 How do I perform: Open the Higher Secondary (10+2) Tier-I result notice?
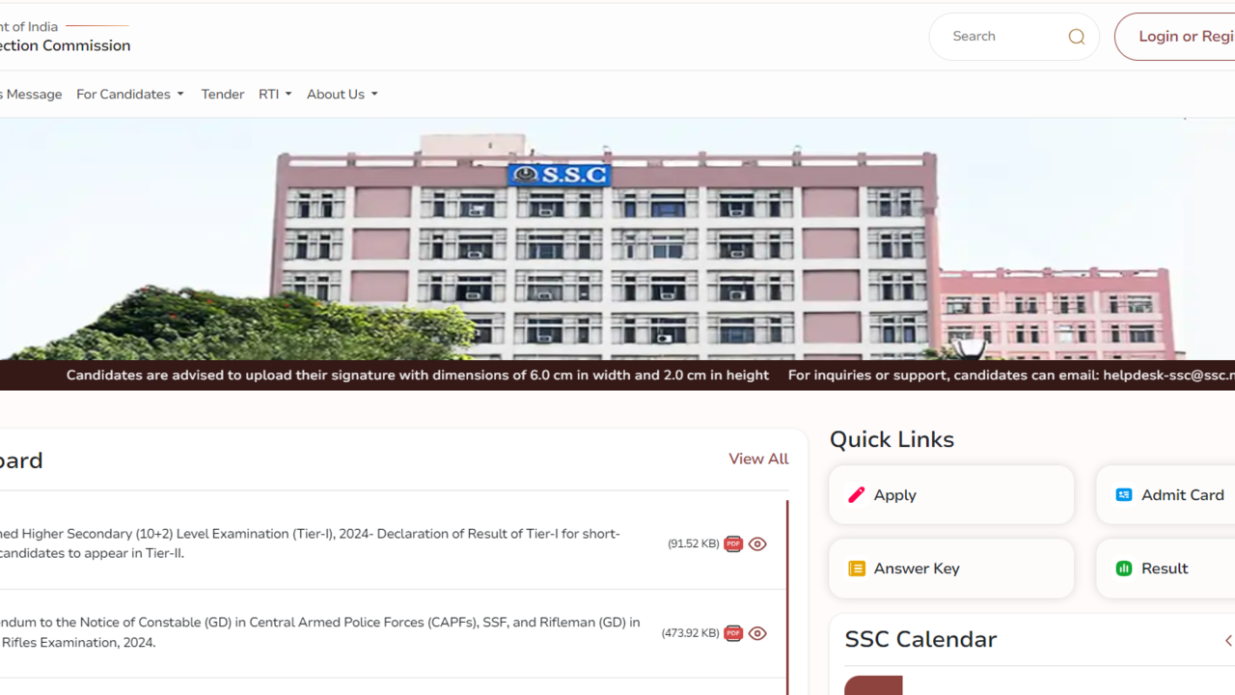tap(309, 543)
